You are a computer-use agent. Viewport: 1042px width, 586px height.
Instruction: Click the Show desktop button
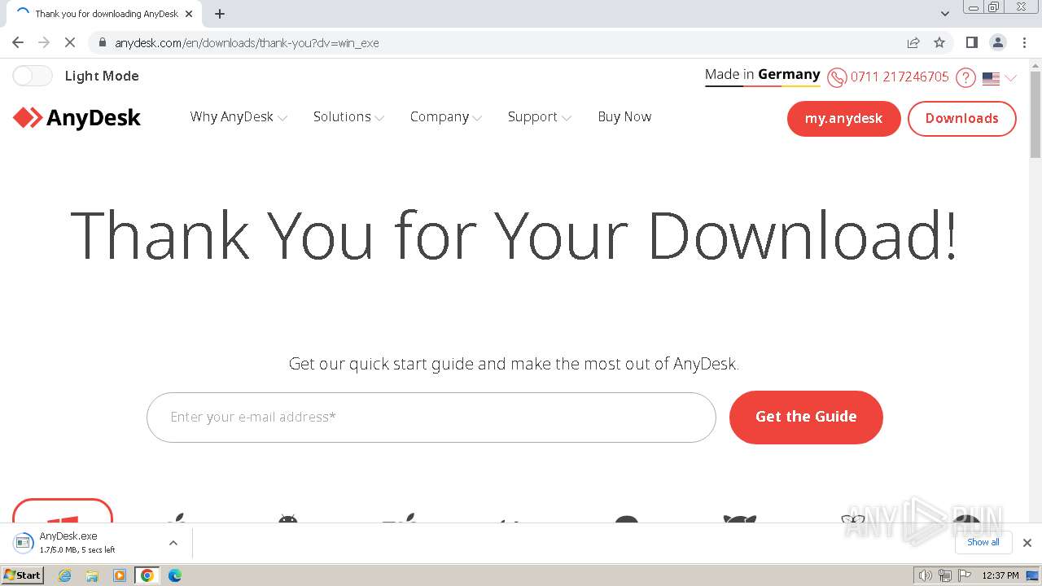click(x=1033, y=575)
